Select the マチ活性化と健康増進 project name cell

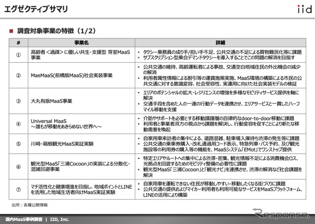pos(81,189)
